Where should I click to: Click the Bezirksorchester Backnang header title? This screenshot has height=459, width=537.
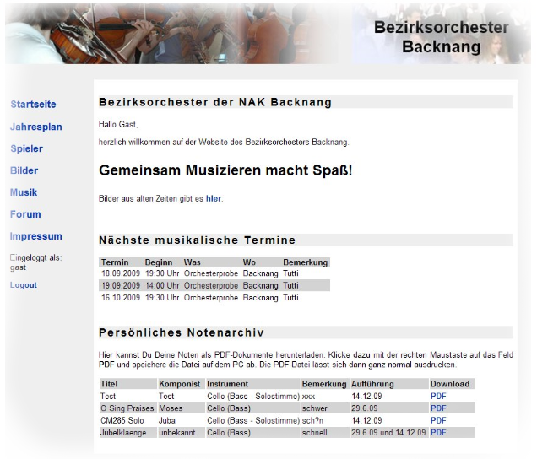(x=441, y=37)
